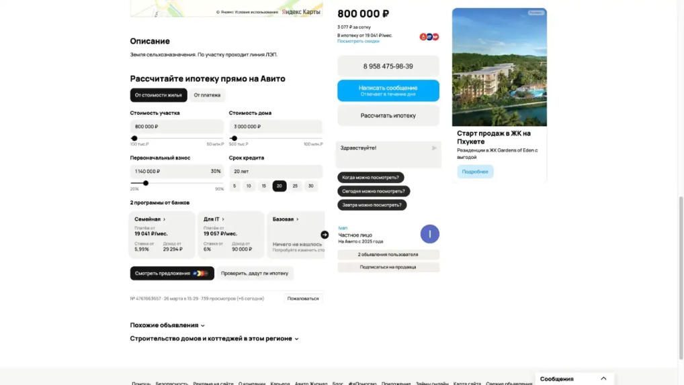This screenshot has width=684, height=385.
Task: Open the Phuket resort ad image
Action: [x=499, y=67]
